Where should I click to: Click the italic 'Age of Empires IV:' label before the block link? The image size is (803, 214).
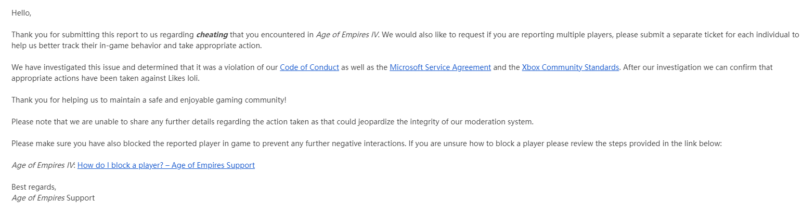44,165
